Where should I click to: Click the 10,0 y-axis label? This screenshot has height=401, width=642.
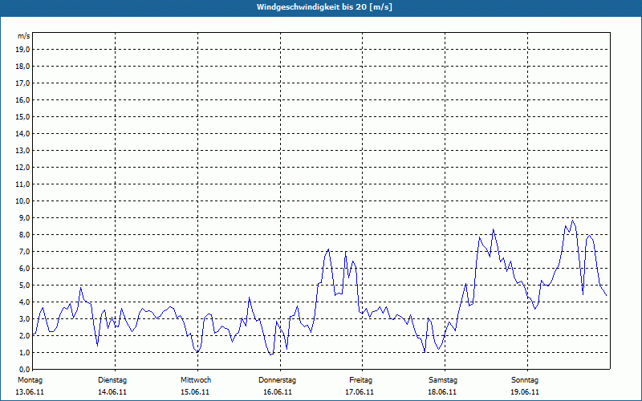pyautogui.click(x=22, y=201)
